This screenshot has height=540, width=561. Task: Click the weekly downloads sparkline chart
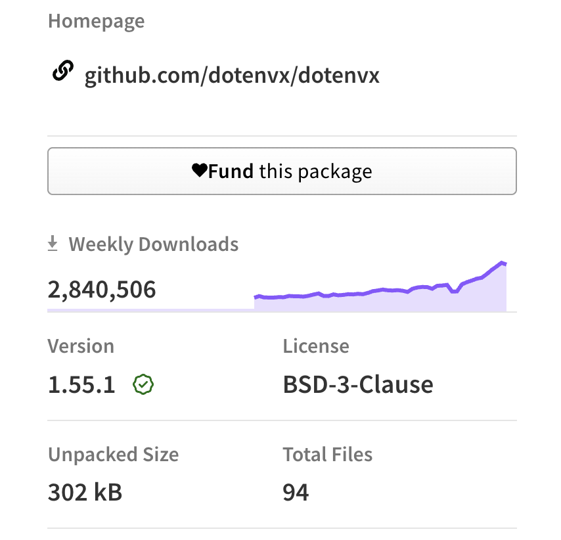pyautogui.click(x=380, y=286)
